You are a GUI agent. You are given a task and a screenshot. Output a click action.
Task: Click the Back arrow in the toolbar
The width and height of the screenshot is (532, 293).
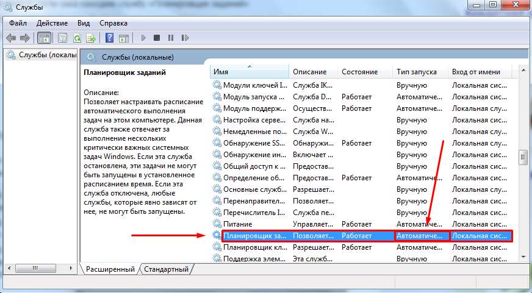point(10,38)
